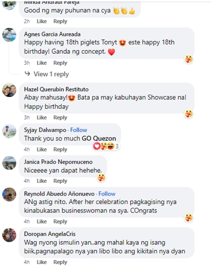Click Doropan AngelaCris's profile picture
211x266 pixels.
[9, 235]
